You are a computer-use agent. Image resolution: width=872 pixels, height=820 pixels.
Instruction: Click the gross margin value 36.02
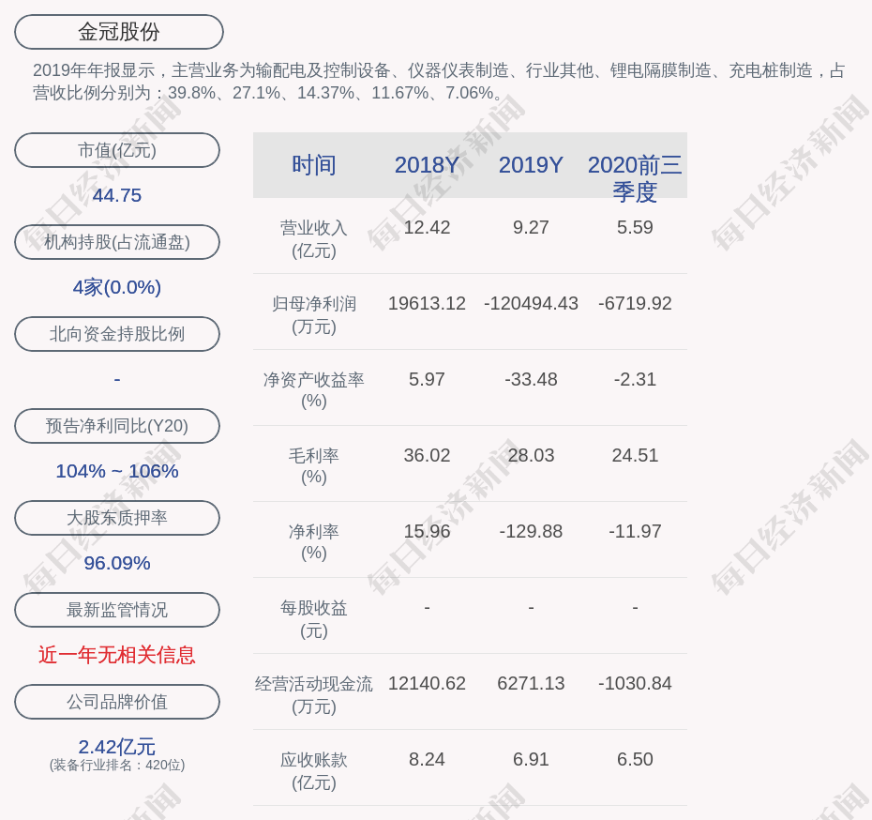[x=427, y=456]
